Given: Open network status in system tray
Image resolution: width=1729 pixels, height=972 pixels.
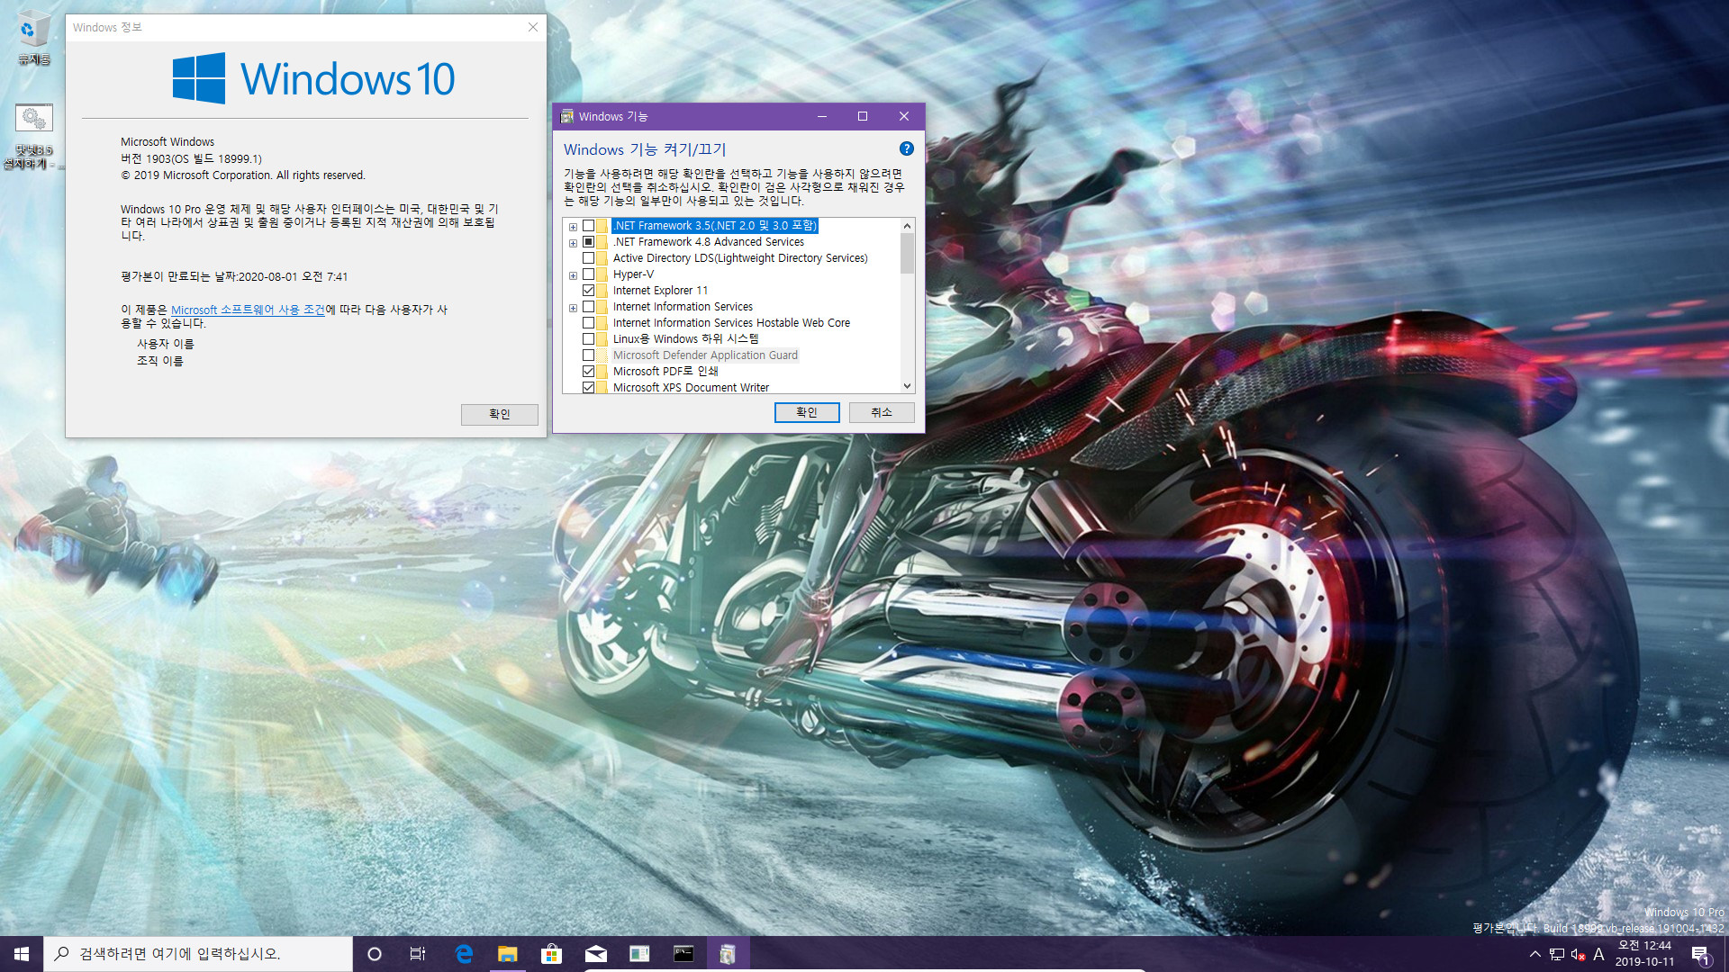Looking at the screenshot, I should click(1557, 954).
